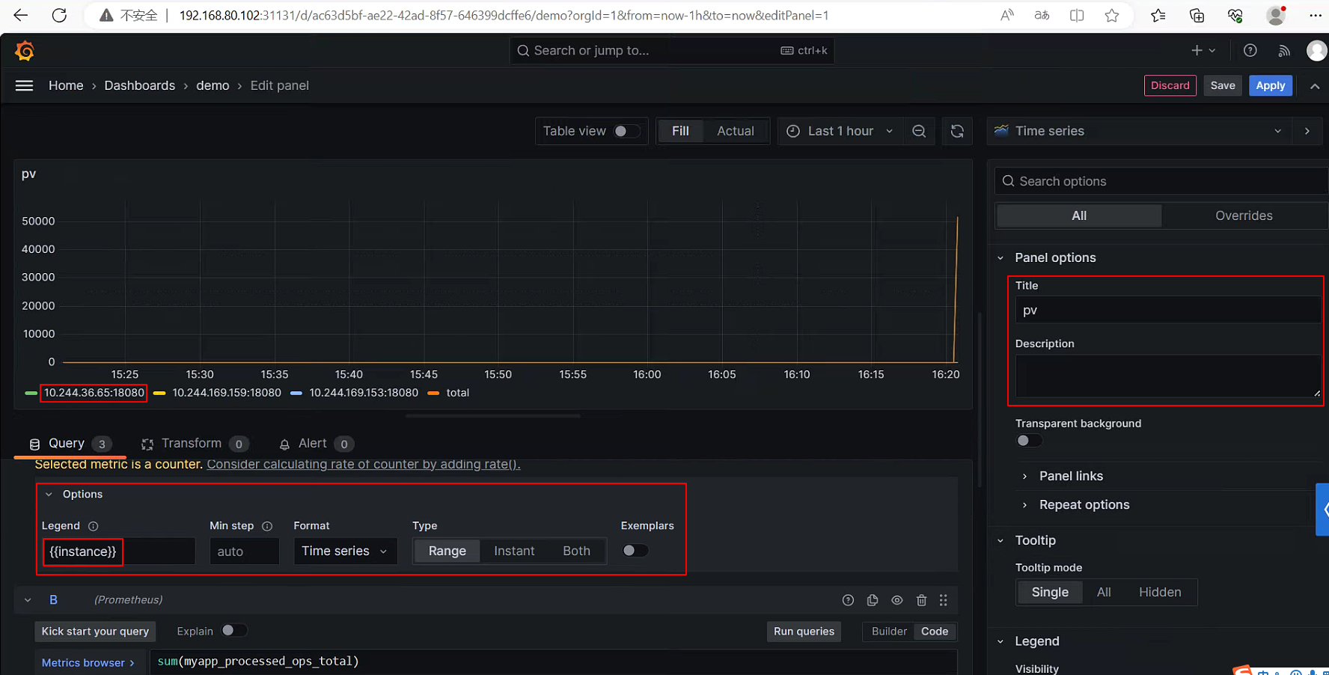The width and height of the screenshot is (1329, 675).
Task: Open the Time series visualization dropdown
Action: tap(1140, 131)
